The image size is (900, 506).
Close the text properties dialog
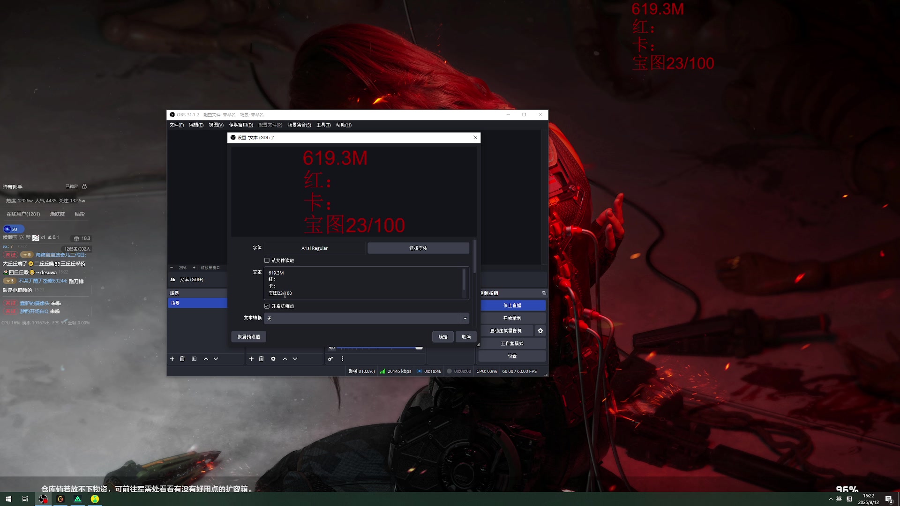tap(475, 137)
